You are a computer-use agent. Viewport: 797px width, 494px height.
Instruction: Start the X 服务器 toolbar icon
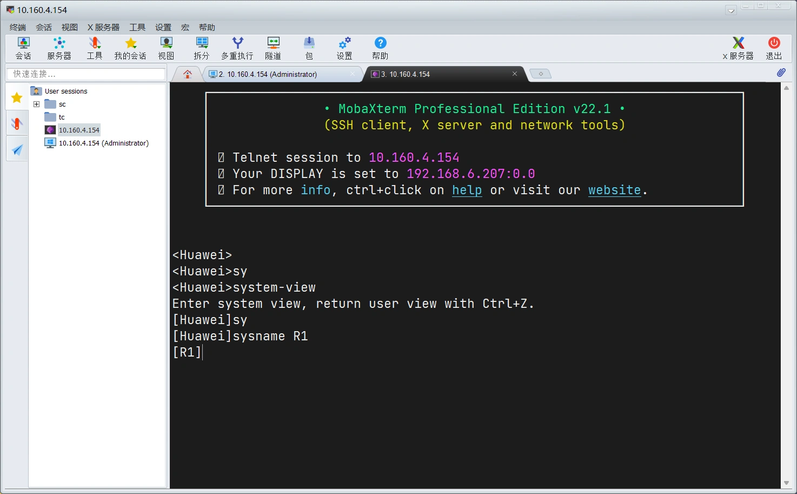coord(738,48)
